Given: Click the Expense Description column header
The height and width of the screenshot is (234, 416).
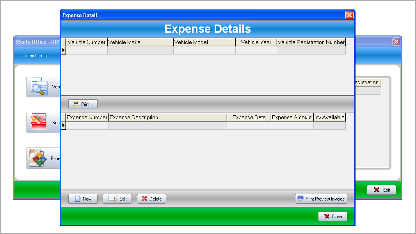Looking at the screenshot, I should 167,117.
